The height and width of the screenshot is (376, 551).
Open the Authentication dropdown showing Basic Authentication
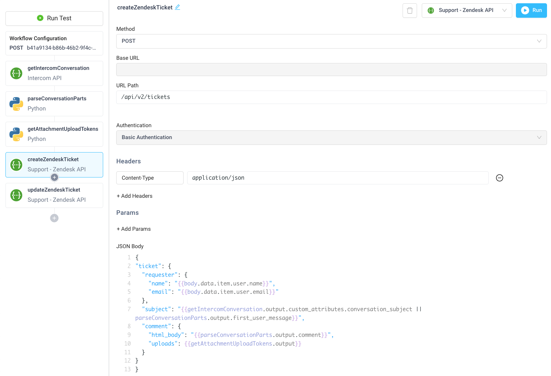[331, 137]
